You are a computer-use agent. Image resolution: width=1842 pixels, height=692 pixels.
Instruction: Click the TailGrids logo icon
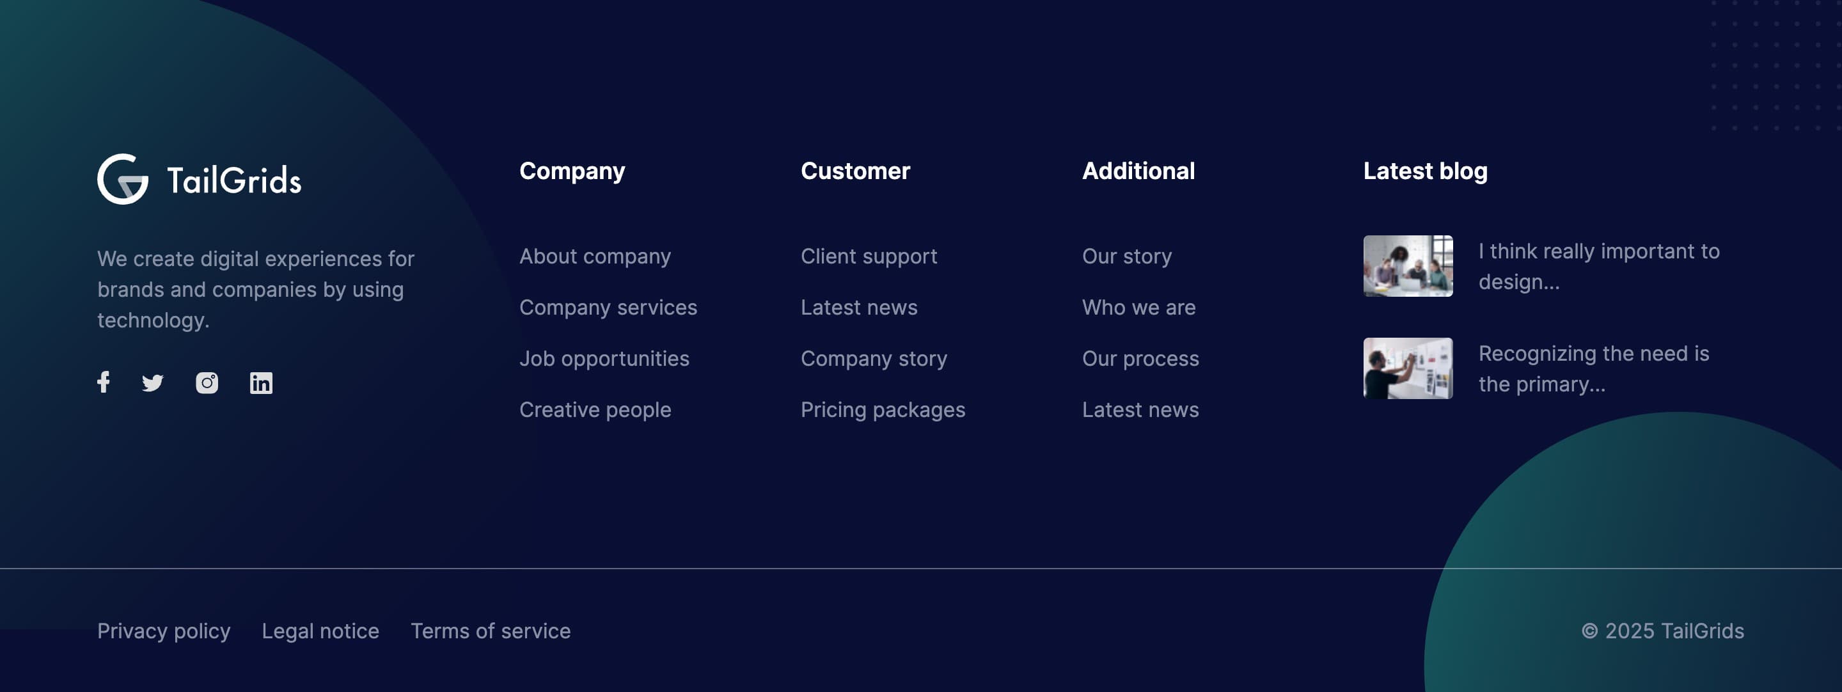click(123, 178)
